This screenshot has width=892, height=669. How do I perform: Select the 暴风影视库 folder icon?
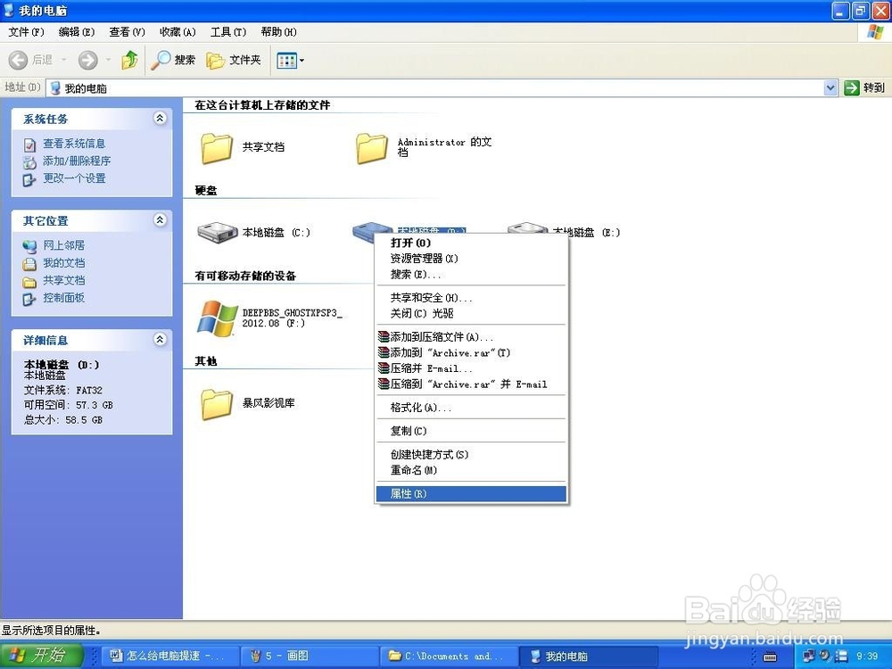(217, 404)
